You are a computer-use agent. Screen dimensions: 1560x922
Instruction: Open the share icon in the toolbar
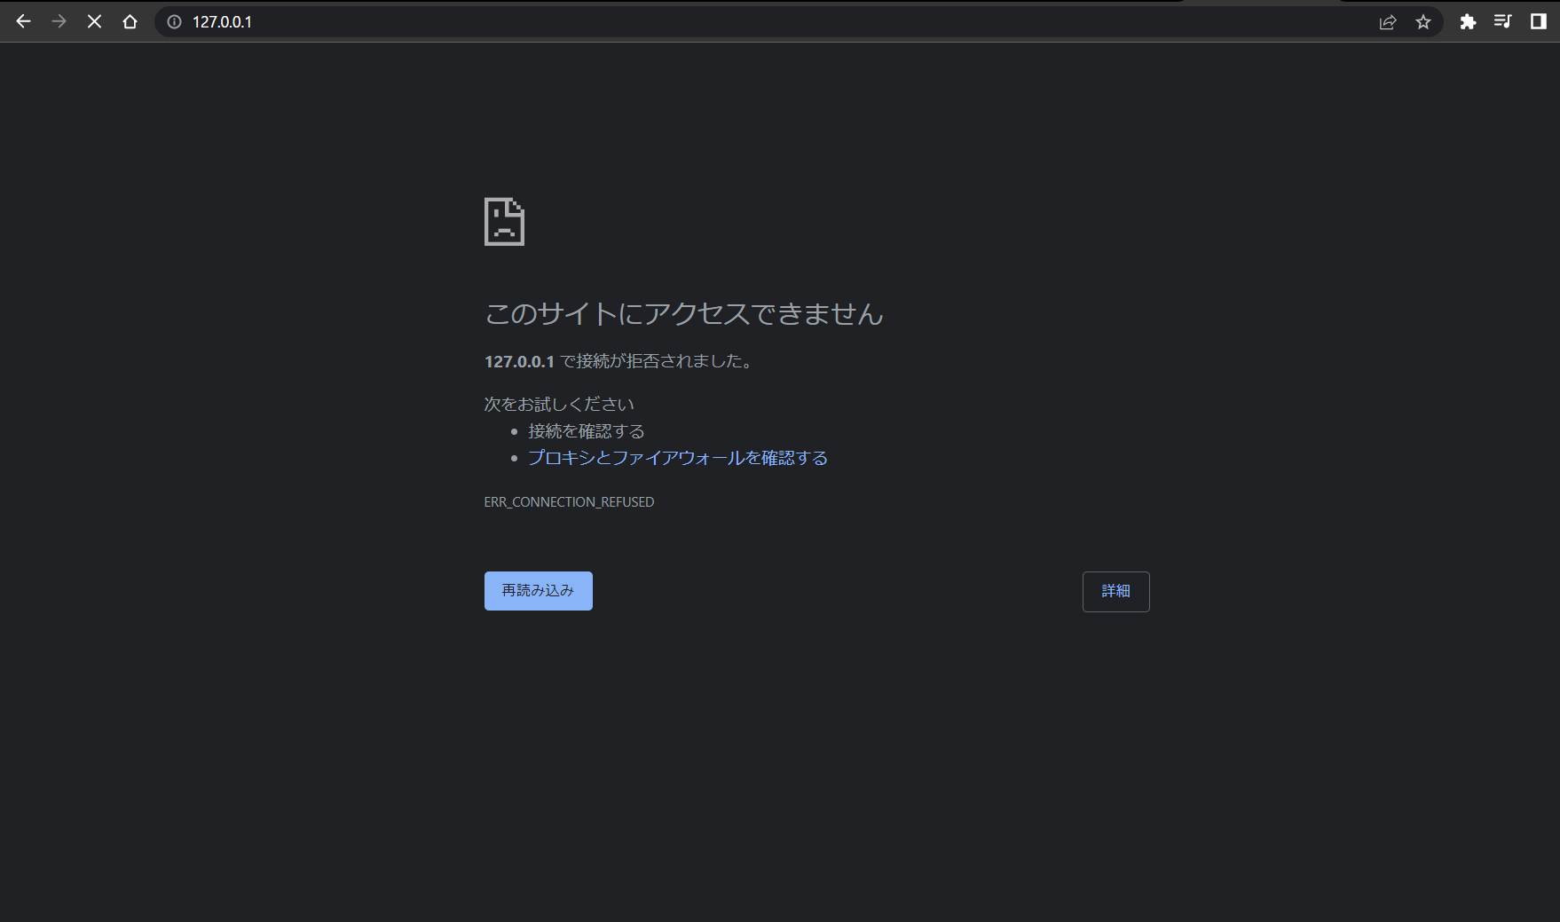point(1386,21)
